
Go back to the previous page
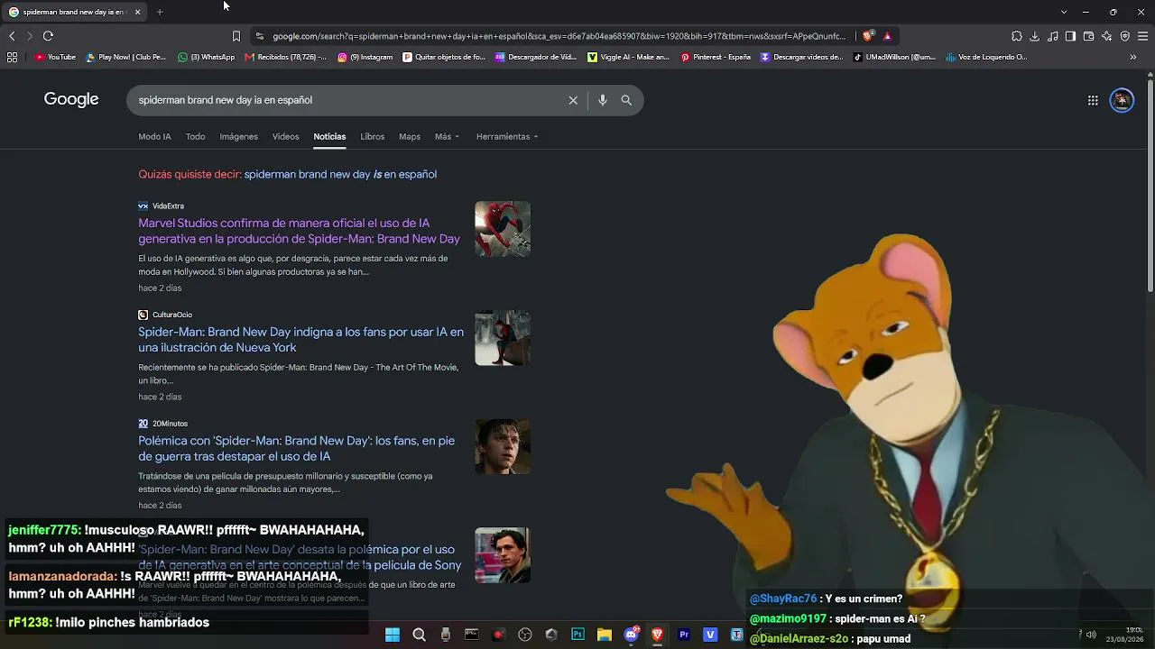coord(12,36)
